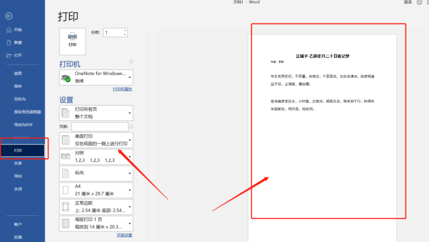Click 登录 in the title bar
Image resolution: width=429 pixels, height=242 pixels.
click(x=408, y=2)
